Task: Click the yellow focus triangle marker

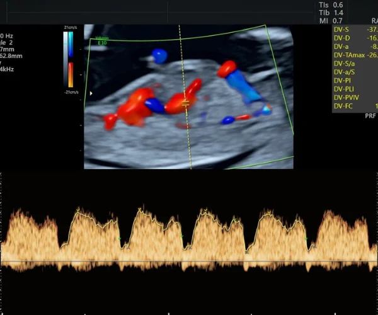Action: (91, 93)
